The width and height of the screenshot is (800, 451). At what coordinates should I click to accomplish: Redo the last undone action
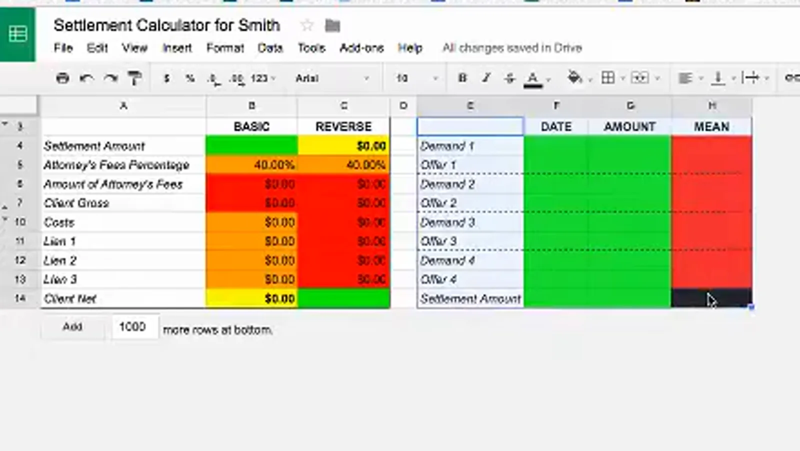[110, 78]
